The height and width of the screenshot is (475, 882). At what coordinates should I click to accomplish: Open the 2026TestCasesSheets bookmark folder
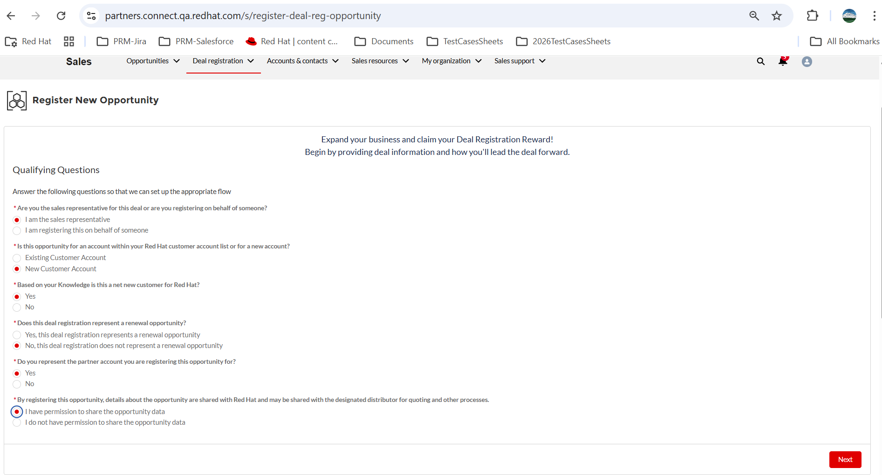point(563,41)
